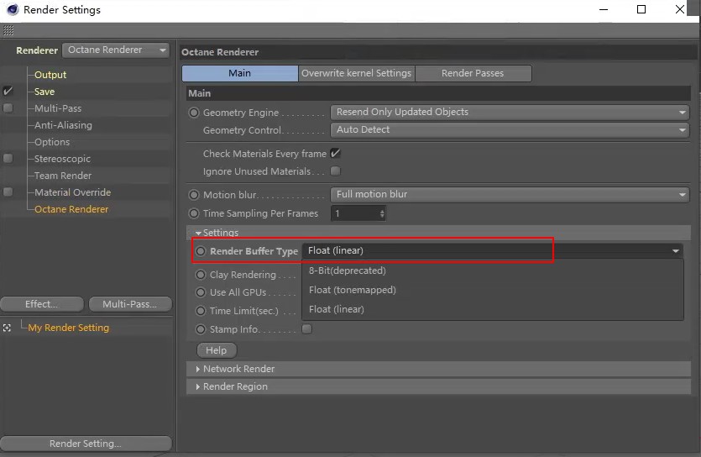Viewport: 701px width, 457px height.
Task: Click the Time Limit(sec.) radio dot
Action: (201, 311)
